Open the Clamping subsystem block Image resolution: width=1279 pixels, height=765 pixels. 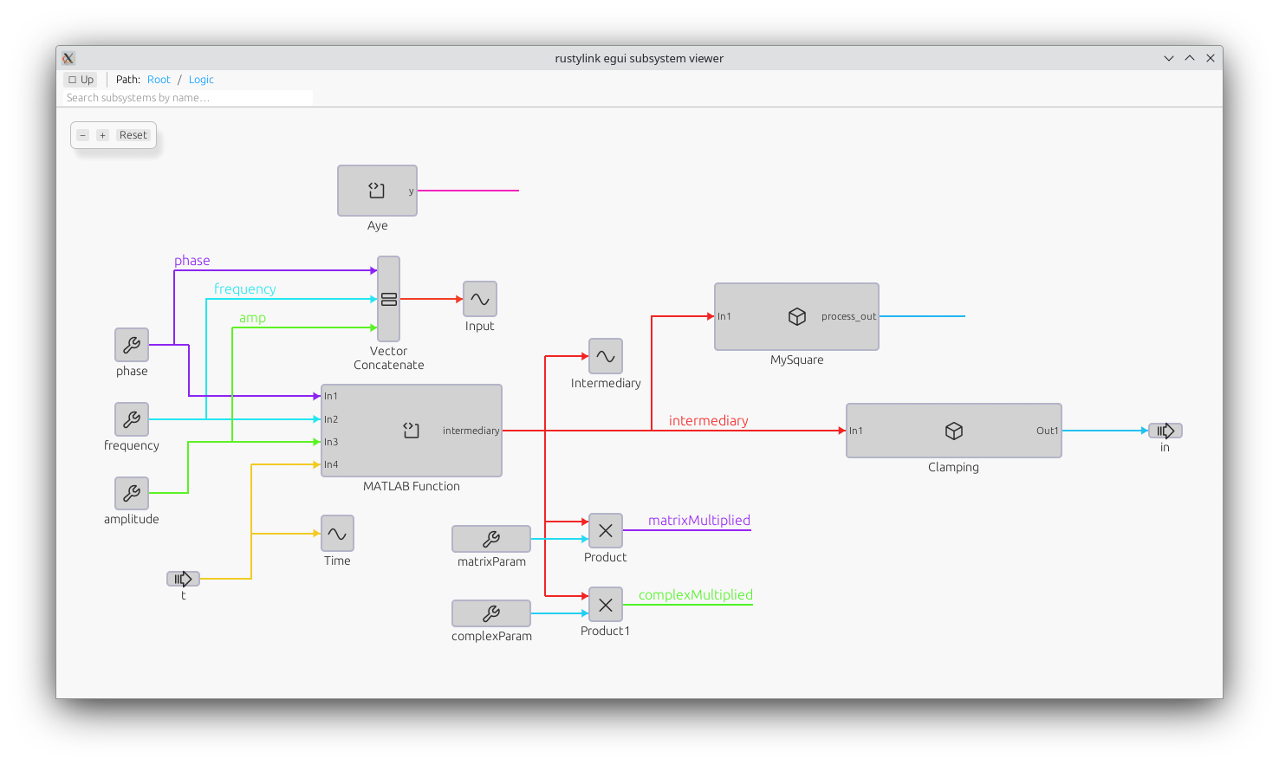[953, 431]
